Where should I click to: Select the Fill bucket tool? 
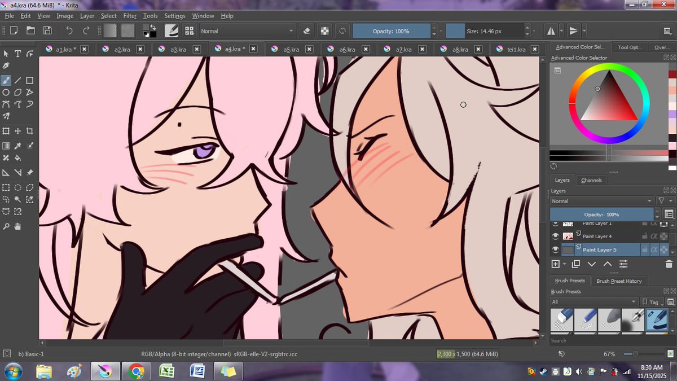[18, 158]
